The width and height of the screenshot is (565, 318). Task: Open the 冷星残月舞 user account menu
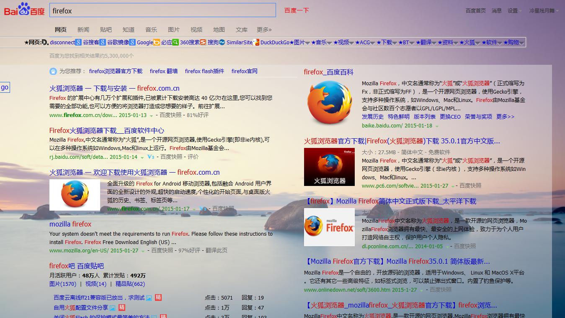544,11
